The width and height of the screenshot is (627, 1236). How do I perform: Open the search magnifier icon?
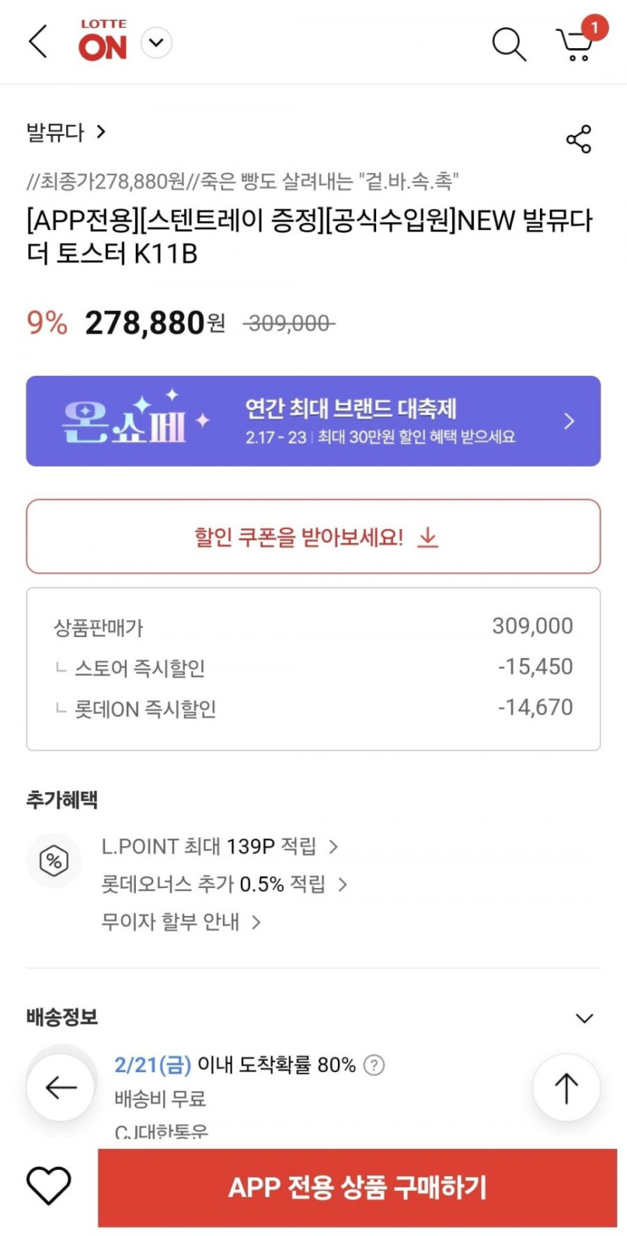tap(508, 44)
